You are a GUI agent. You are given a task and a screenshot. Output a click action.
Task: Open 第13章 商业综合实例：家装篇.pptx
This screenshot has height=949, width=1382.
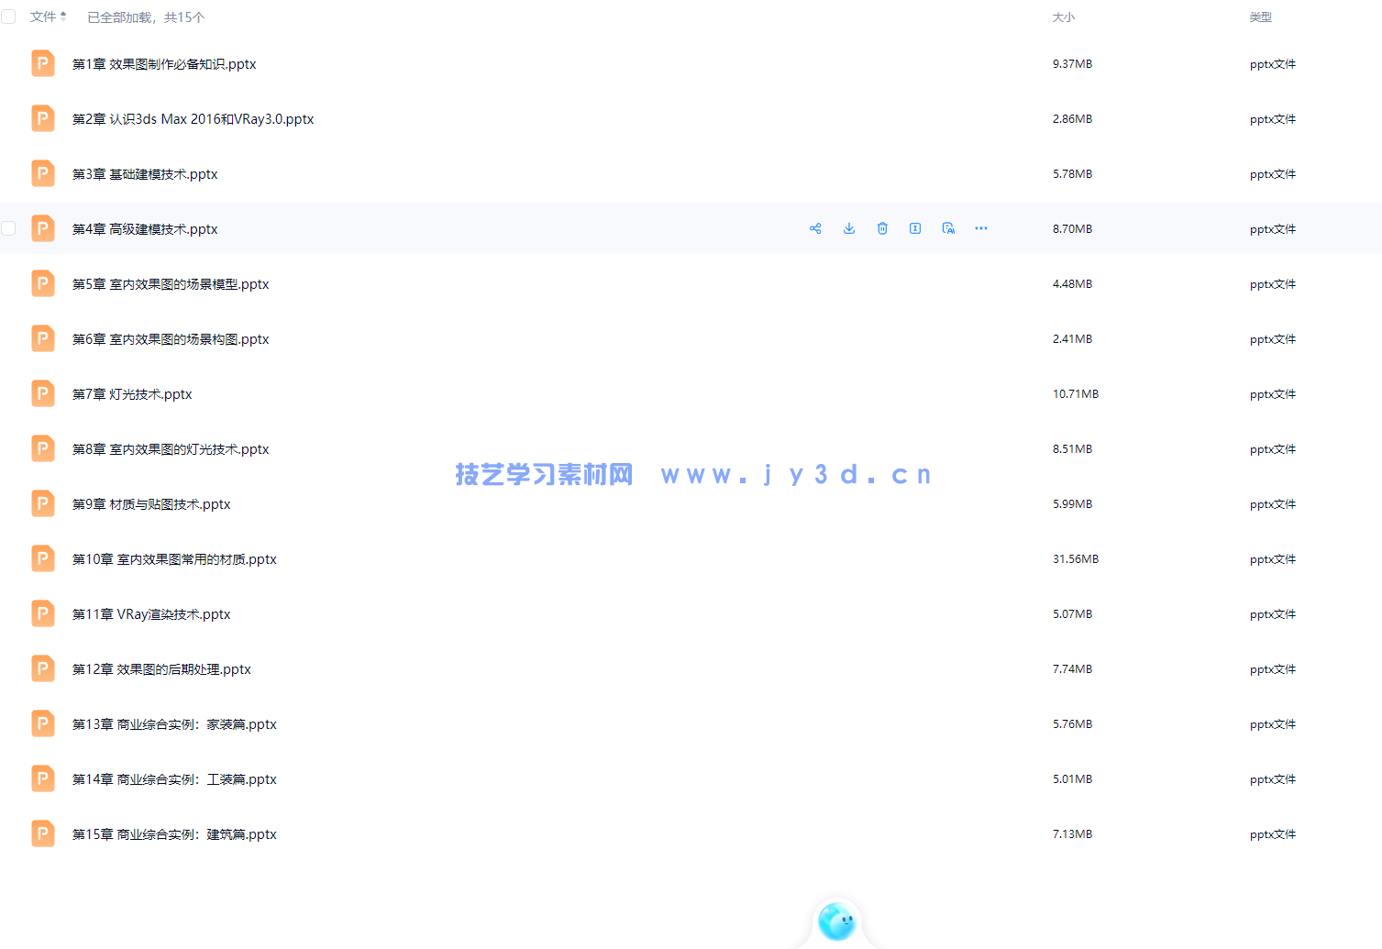pyautogui.click(x=174, y=724)
